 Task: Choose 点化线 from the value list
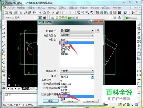click(64, 90)
